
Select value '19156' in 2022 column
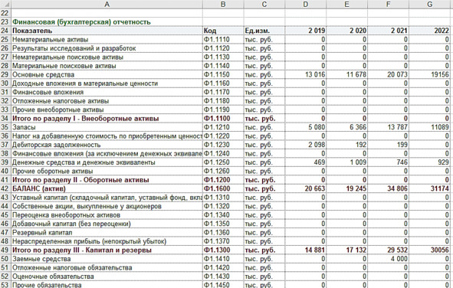coord(429,74)
